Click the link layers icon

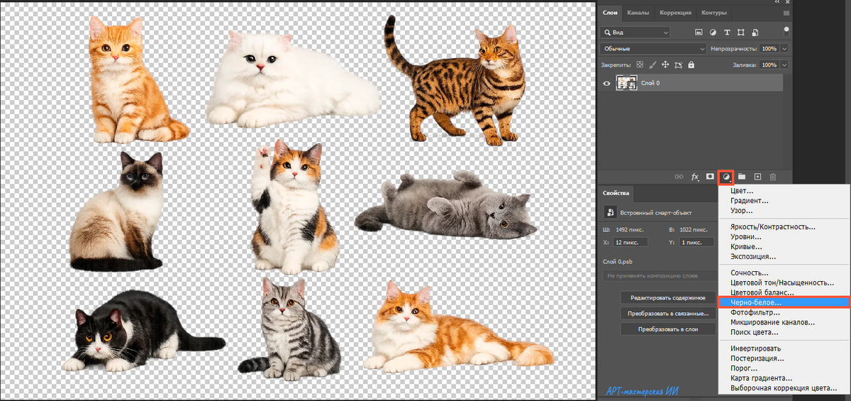pos(679,176)
